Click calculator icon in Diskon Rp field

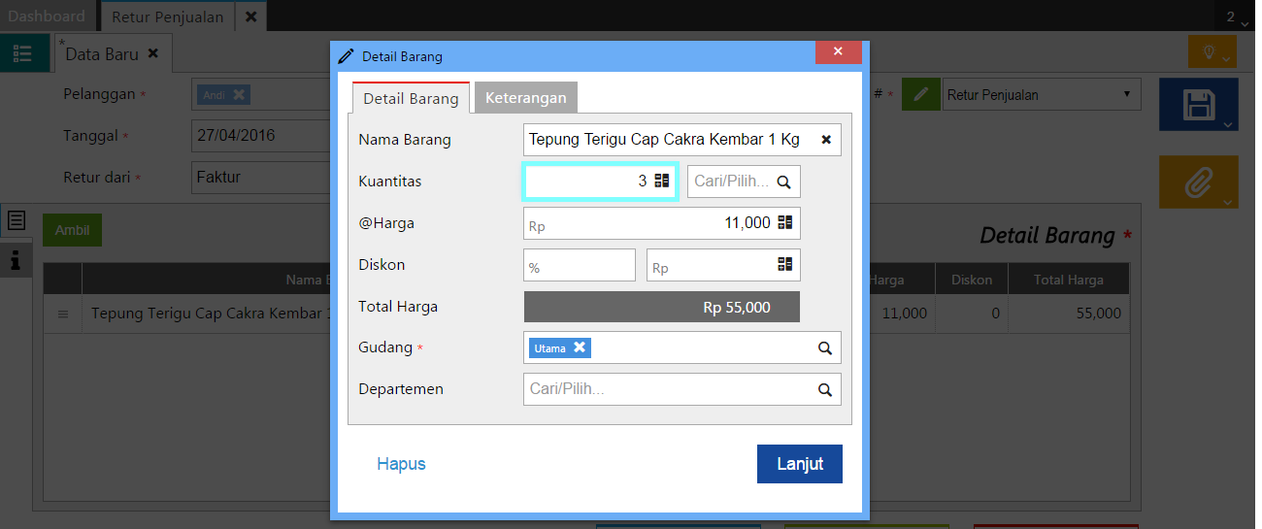pyautogui.click(x=785, y=265)
